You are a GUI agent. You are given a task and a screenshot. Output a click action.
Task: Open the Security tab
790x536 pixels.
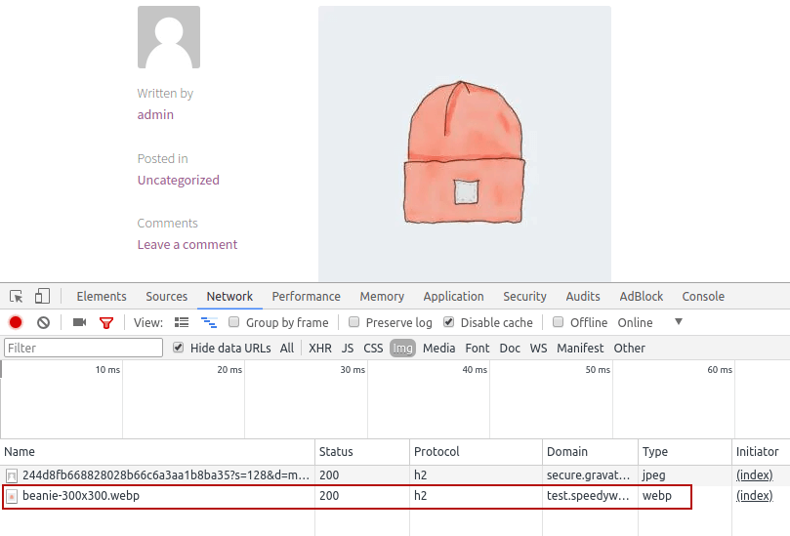pyautogui.click(x=524, y=296)
